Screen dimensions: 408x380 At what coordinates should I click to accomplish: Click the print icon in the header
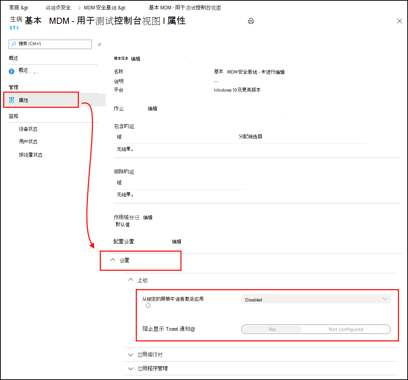point(251,21)
